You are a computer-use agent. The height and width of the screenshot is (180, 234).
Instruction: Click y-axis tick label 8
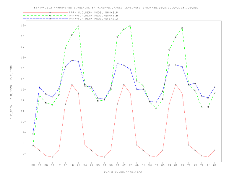24,143
